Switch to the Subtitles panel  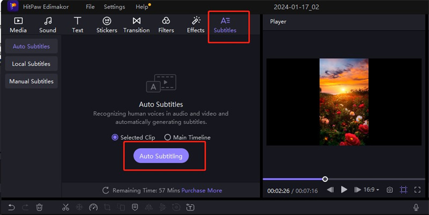tap(225, 25)
